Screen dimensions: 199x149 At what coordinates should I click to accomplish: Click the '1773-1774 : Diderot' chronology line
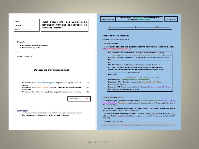(134, 65)
